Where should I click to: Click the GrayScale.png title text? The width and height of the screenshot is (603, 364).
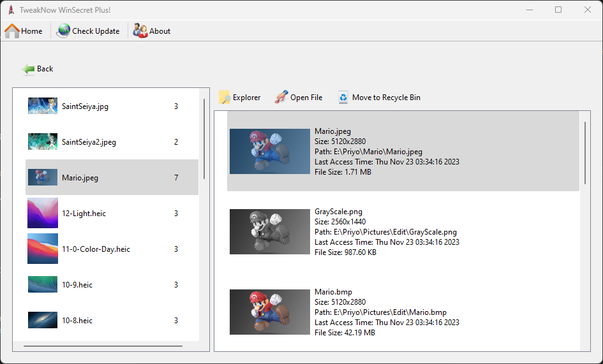(338, 212)
